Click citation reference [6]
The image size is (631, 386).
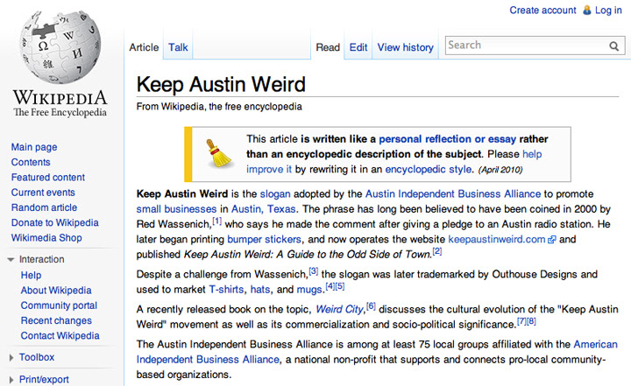click(371, 306)
